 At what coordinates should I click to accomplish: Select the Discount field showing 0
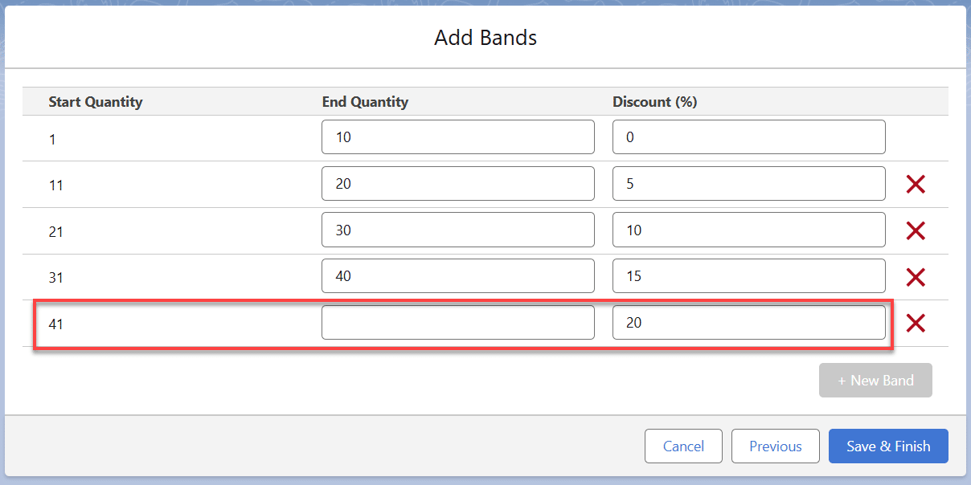point(748,137)
